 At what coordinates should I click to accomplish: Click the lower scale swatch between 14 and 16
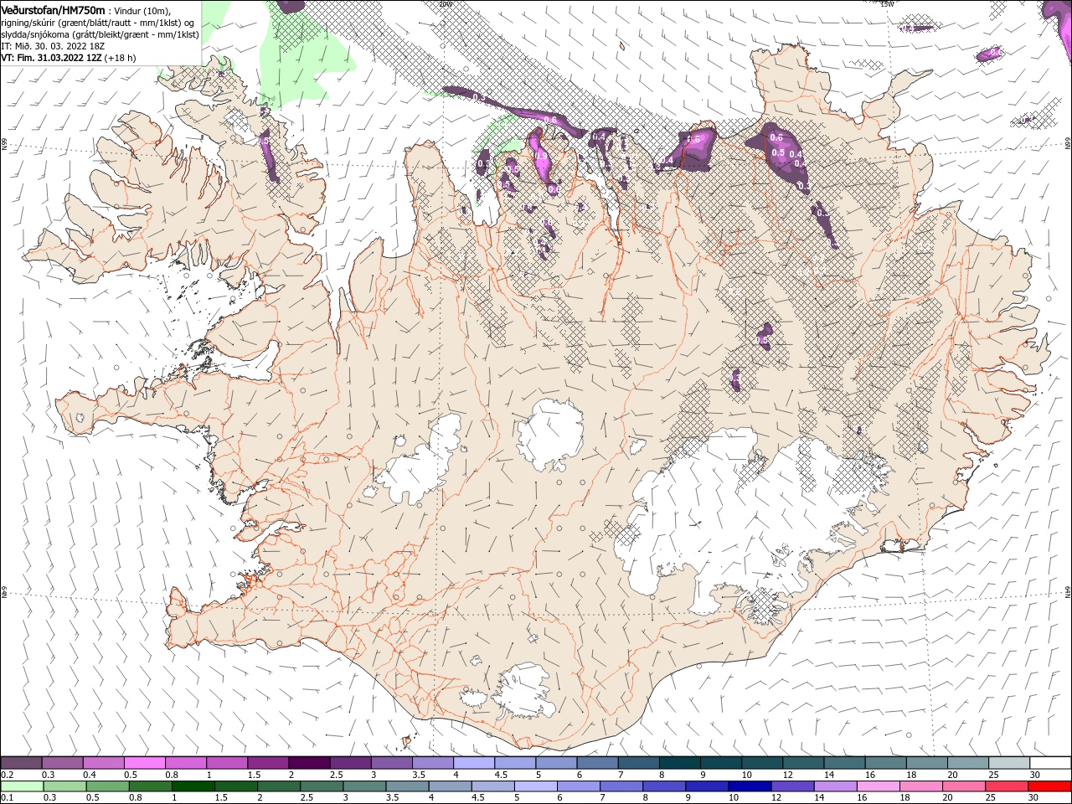point(836,786)
